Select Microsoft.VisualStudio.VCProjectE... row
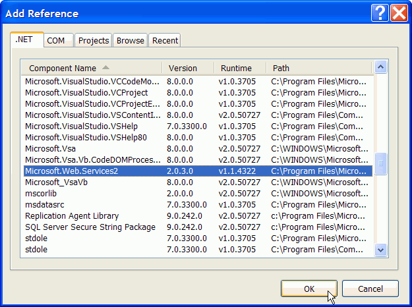 [198, 104]
